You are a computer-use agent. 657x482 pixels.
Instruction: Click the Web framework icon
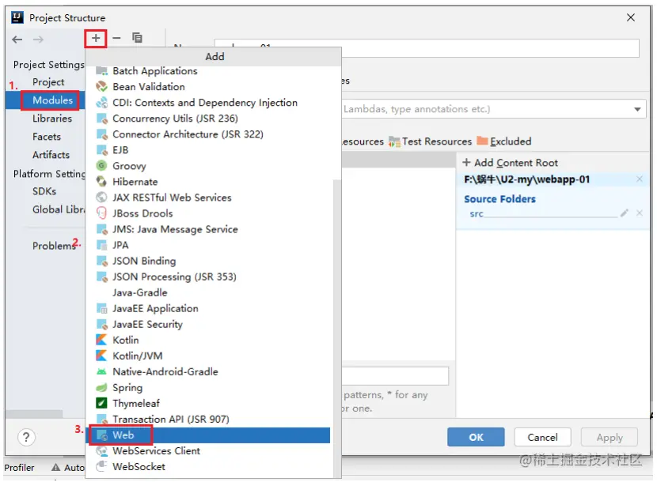[x=102, y=435]
